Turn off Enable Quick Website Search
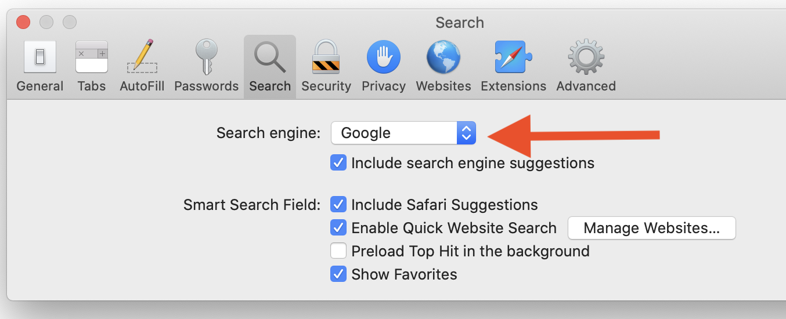The image size is (786, 319). click(338, 228)
